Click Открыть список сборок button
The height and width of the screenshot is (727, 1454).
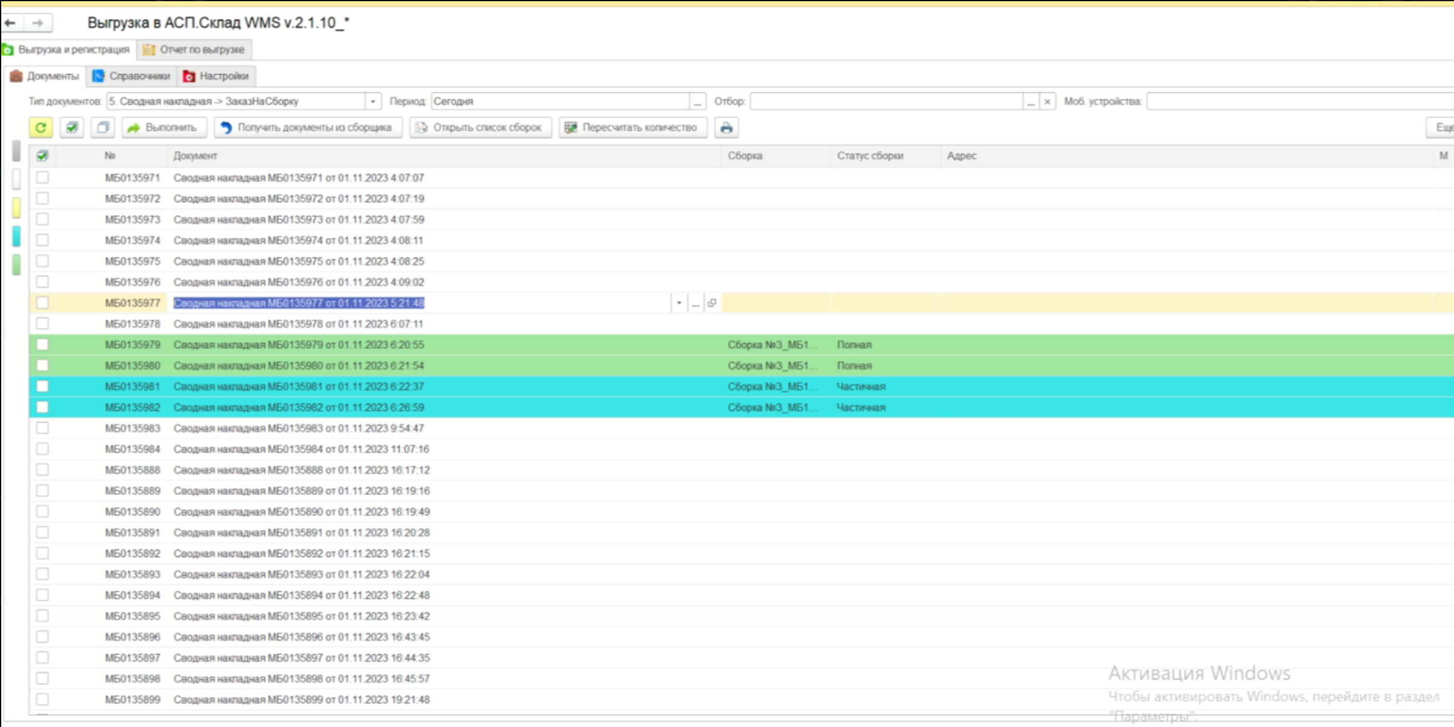click(480, 127)
